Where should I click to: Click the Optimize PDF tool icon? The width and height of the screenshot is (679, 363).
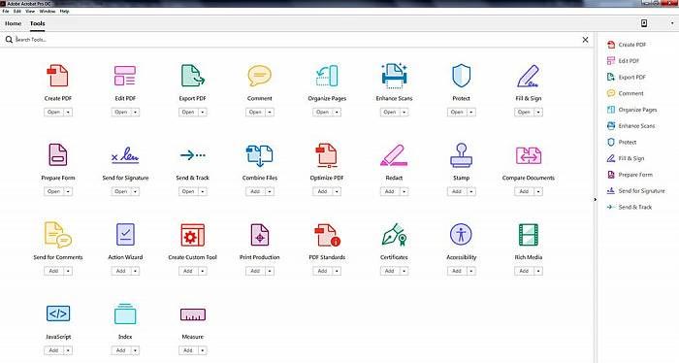327,155
